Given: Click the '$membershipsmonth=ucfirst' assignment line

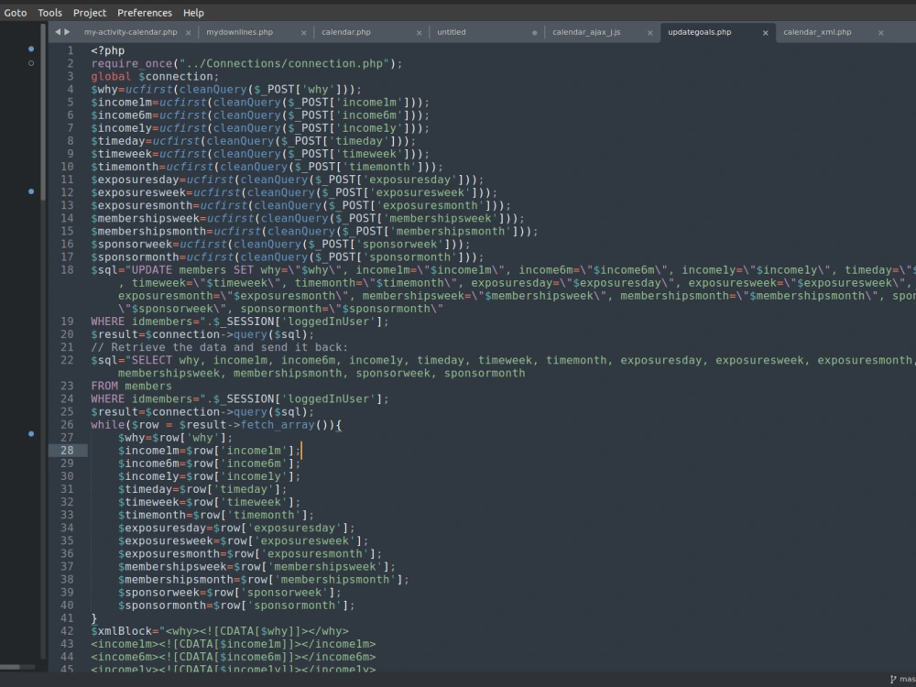Looking at the screenshot, I should click(314, 232).
